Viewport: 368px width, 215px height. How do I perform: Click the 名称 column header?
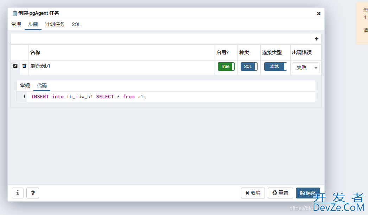pyautogui.click(x=122, y=52)
